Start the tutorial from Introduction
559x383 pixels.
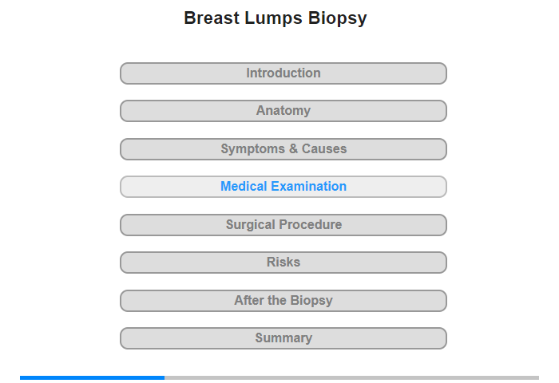(x=283, y=73)
